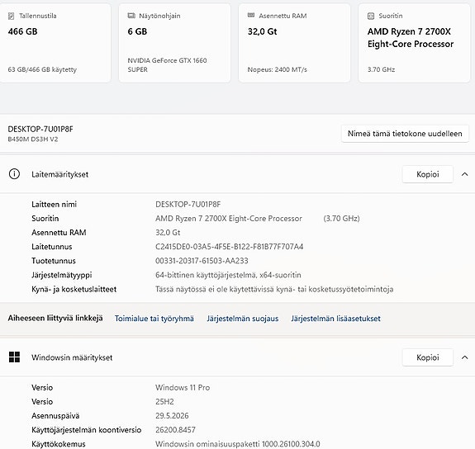Click the Tuotetunnus label
Screen dimensions: 475x449
point(54,261)
